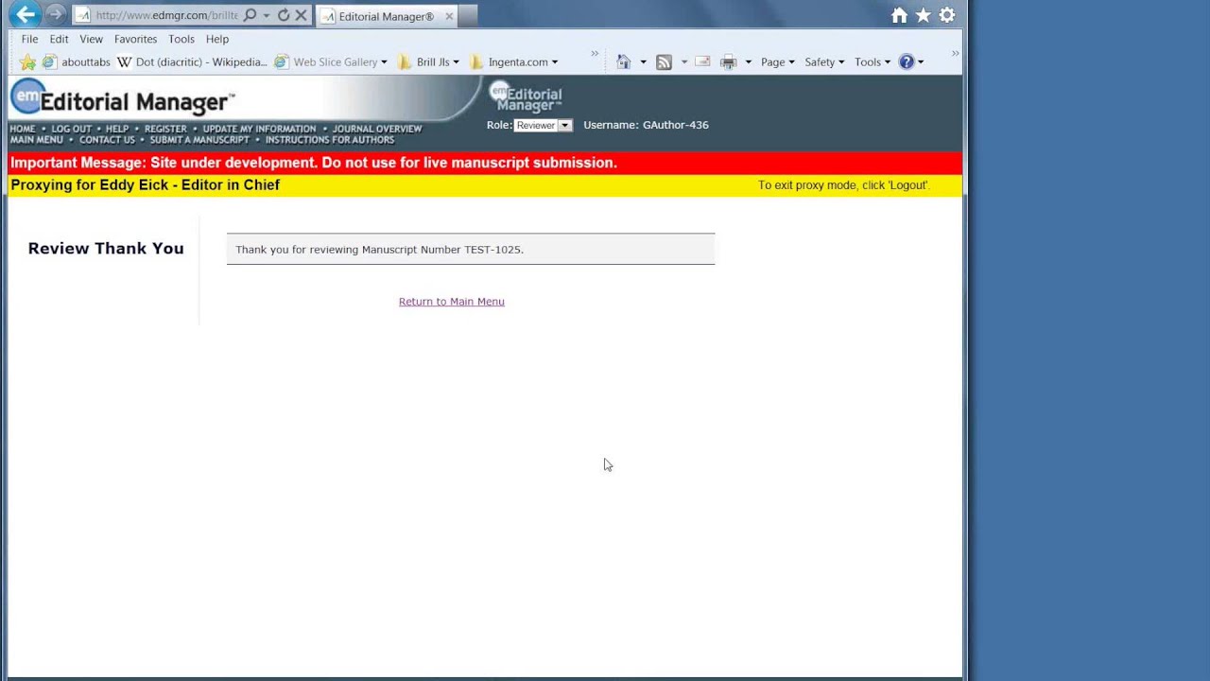Open the Edit menu
Viewport: 1210px width, 681px height.
59,39
